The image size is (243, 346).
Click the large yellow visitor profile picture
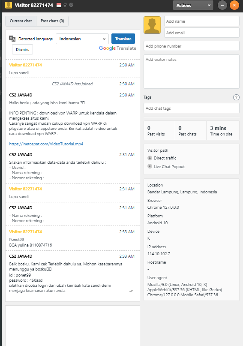pyautogui.click(x=152, y=25)
